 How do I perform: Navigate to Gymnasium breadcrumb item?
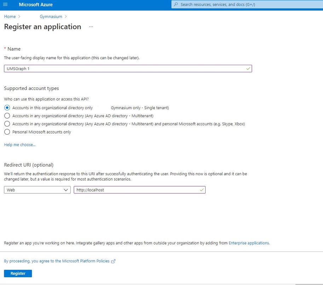coord(51,17)
